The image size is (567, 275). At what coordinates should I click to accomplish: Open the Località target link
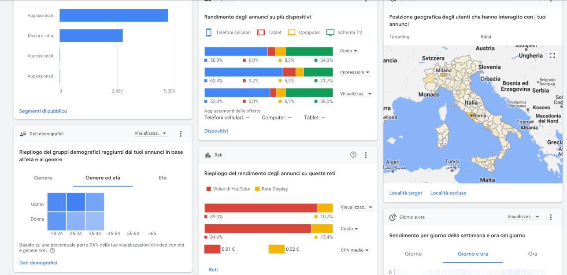405,193
